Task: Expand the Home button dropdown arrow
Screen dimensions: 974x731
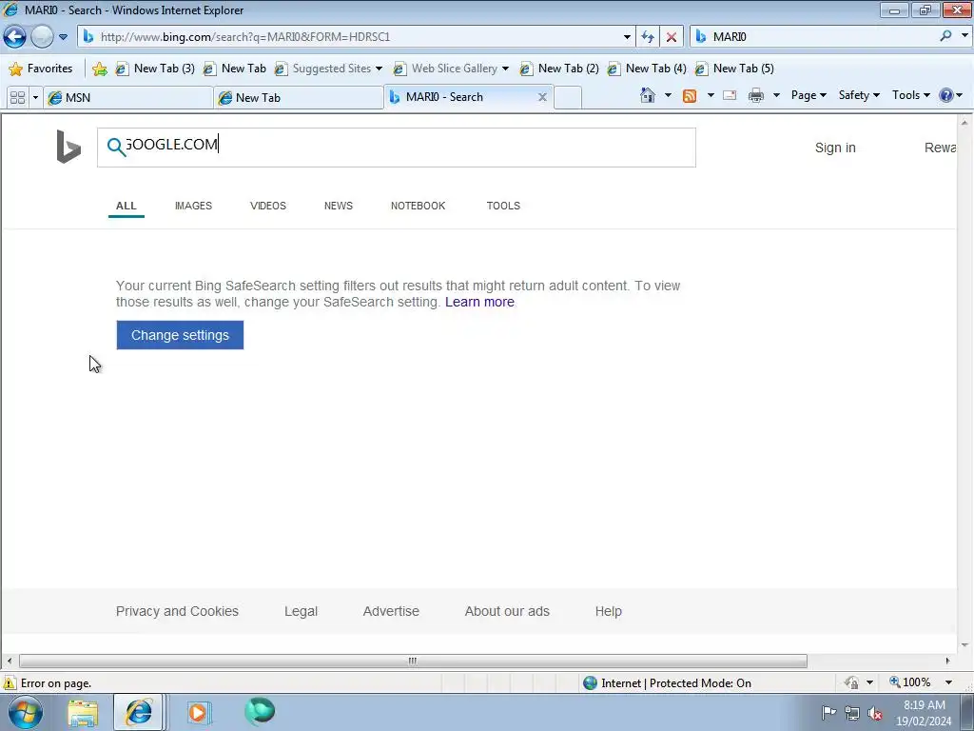Action: [668, 95]
